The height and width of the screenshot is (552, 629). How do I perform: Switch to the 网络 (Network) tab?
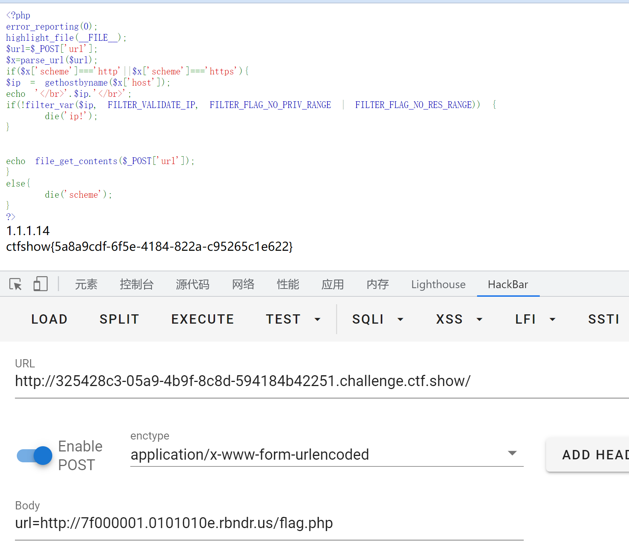point(243,284)
